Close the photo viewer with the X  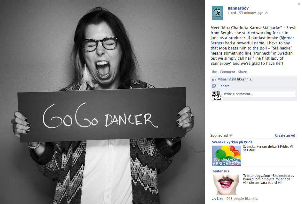tap(299, 4)
